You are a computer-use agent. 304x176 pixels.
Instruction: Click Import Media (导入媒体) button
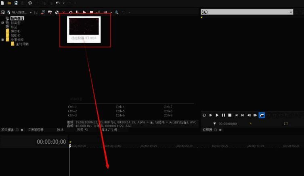coord(17,12)
